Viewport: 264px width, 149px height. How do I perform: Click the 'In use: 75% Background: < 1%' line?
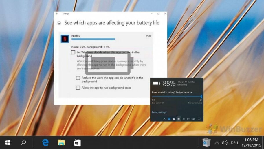[90, 47]
